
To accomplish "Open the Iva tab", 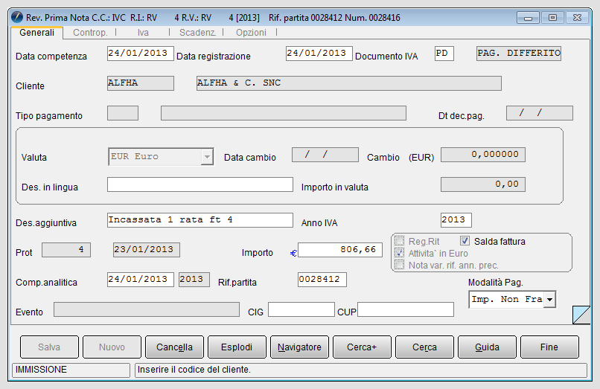I will coord(143,33).
